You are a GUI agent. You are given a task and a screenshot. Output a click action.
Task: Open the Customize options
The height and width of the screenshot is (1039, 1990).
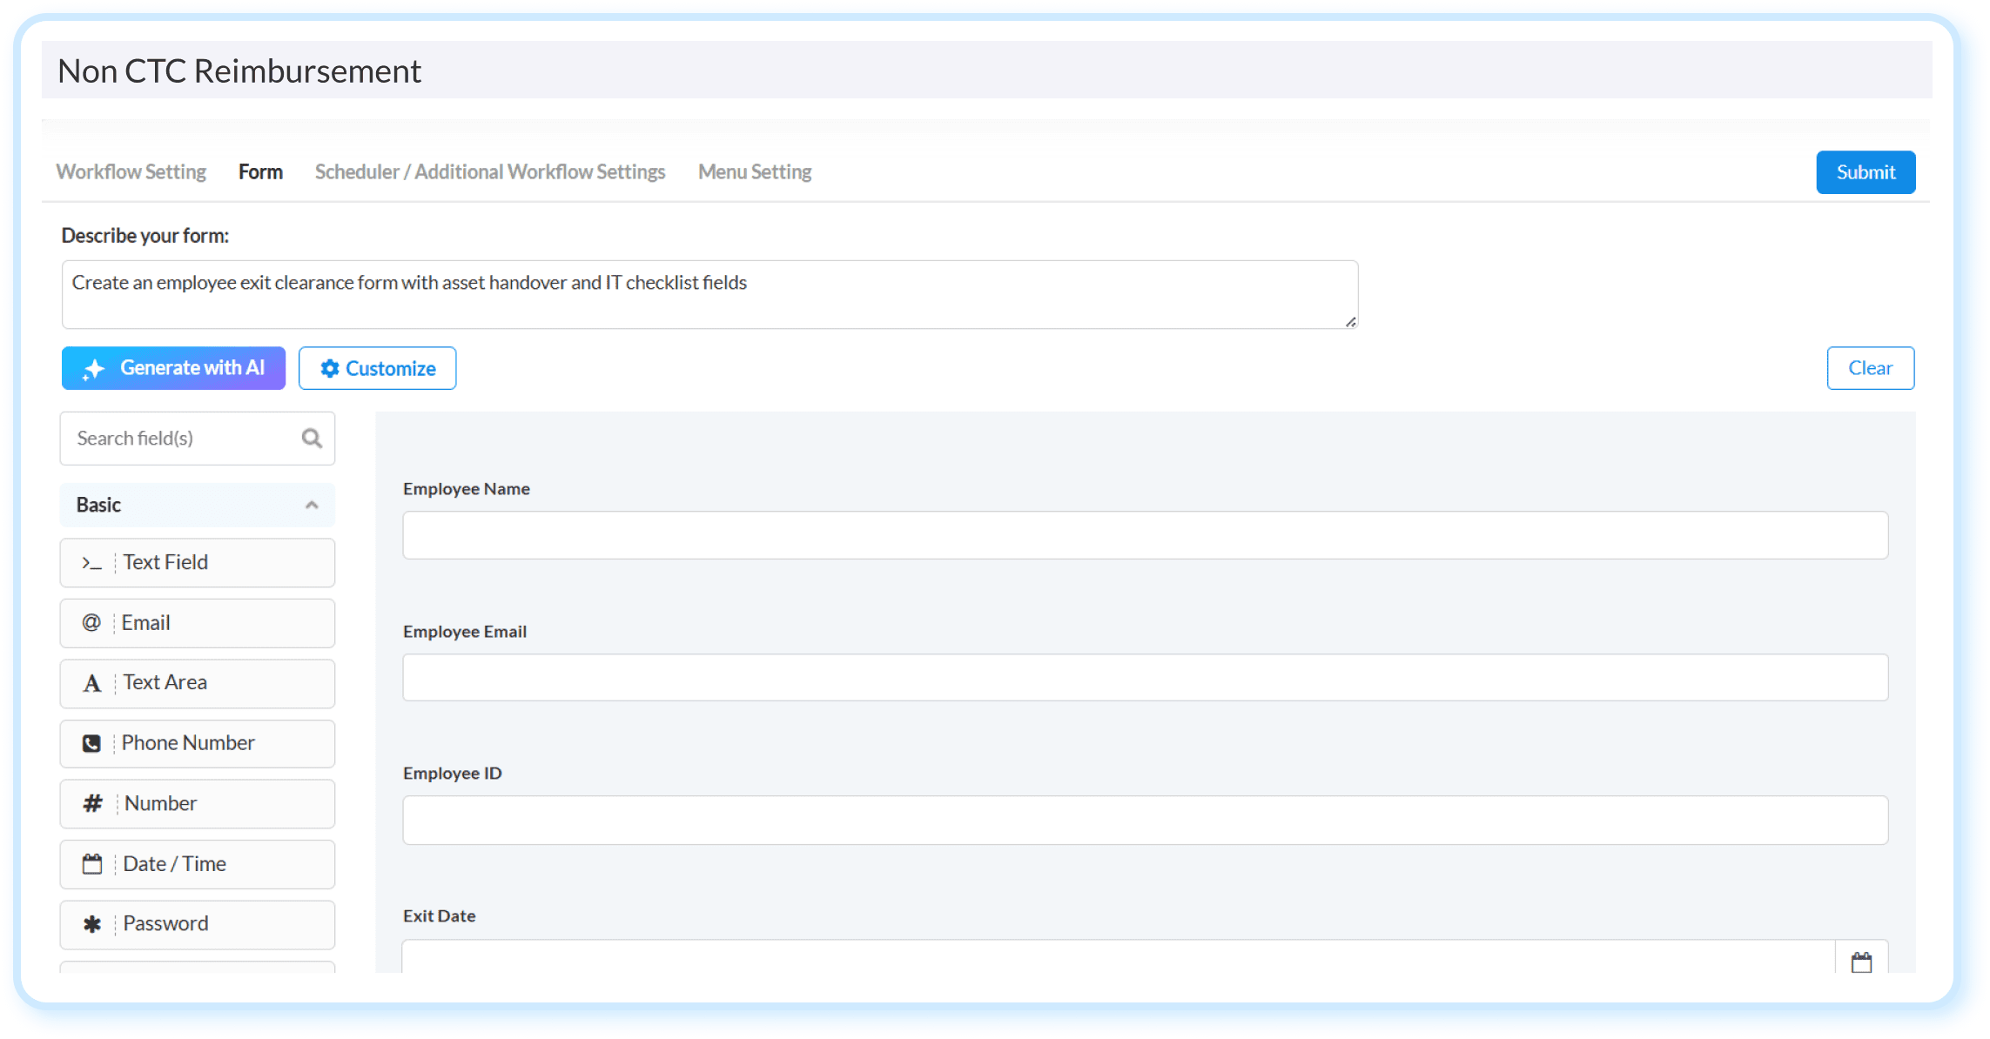[x=377, y=368]
